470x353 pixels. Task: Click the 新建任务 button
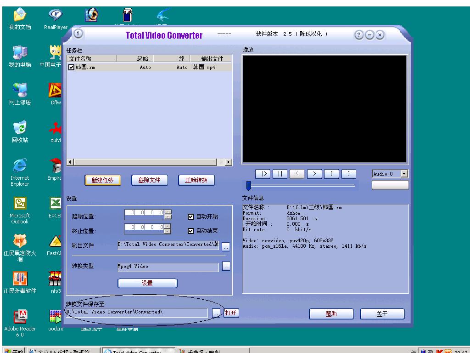(x=103, y=180)
